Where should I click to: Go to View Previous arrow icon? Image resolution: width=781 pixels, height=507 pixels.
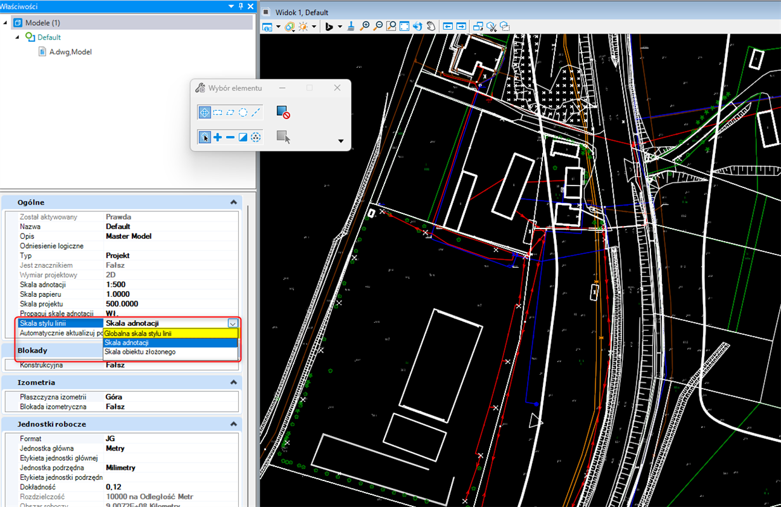[x=448, y=27]
